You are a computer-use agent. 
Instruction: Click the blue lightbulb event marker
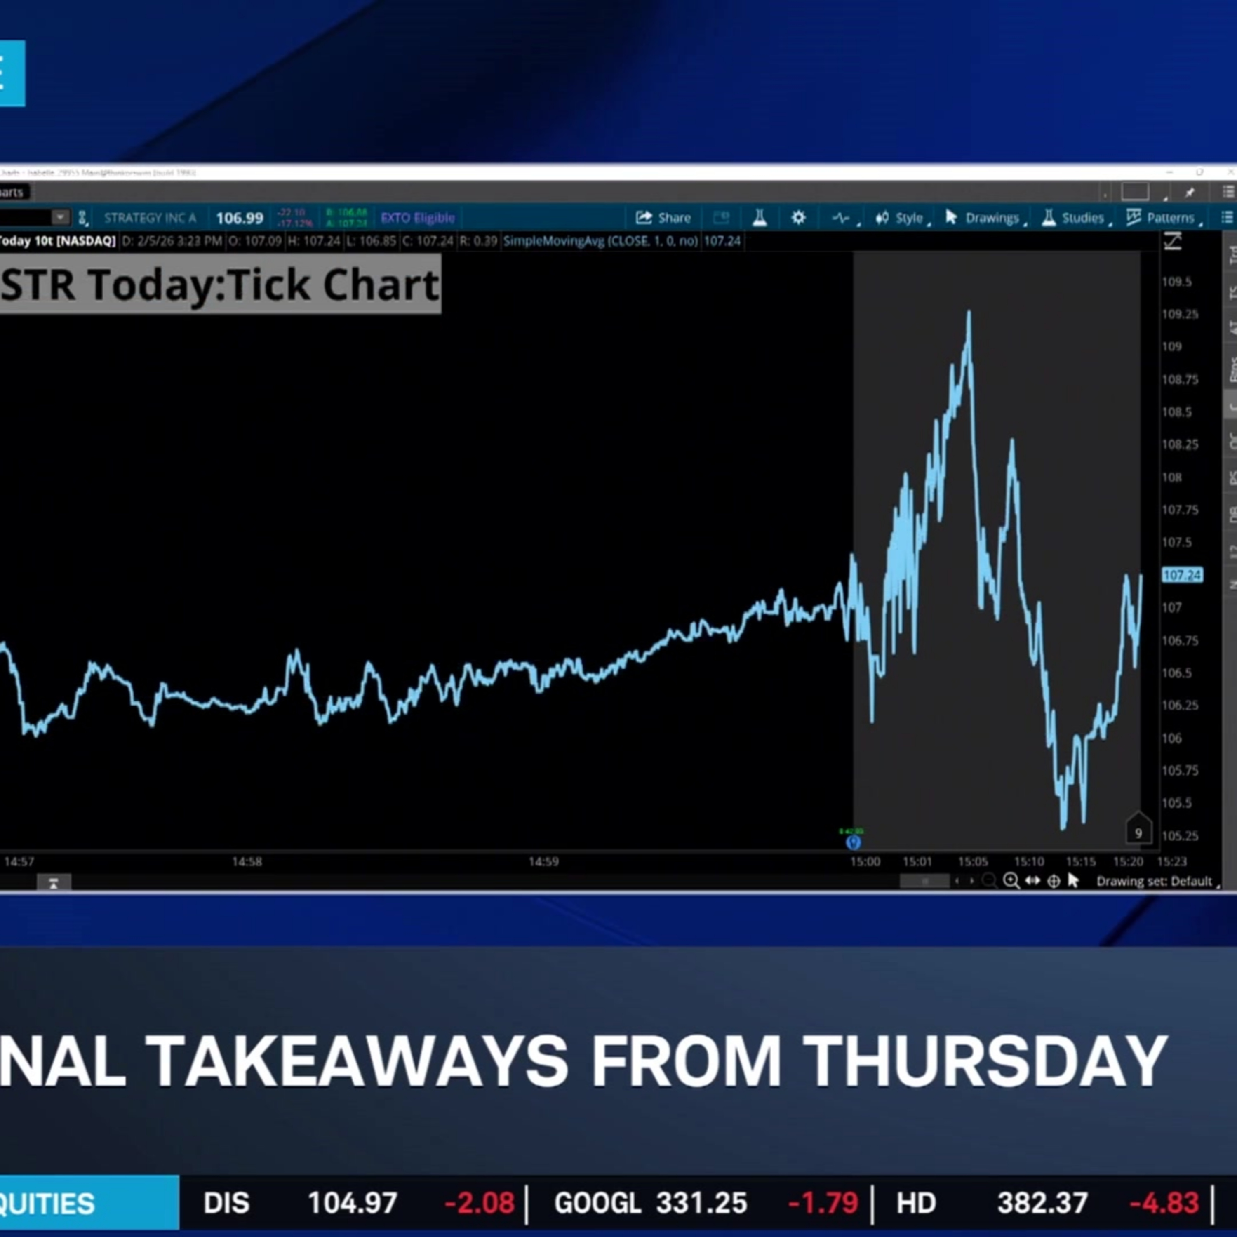coord(853,842)
